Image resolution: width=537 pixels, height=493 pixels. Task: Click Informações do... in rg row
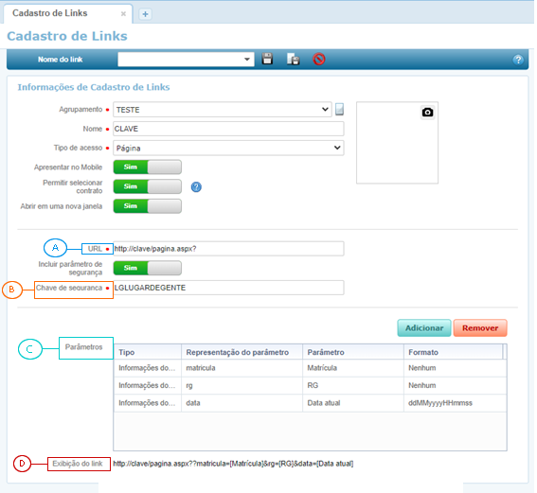pos(148,385)
